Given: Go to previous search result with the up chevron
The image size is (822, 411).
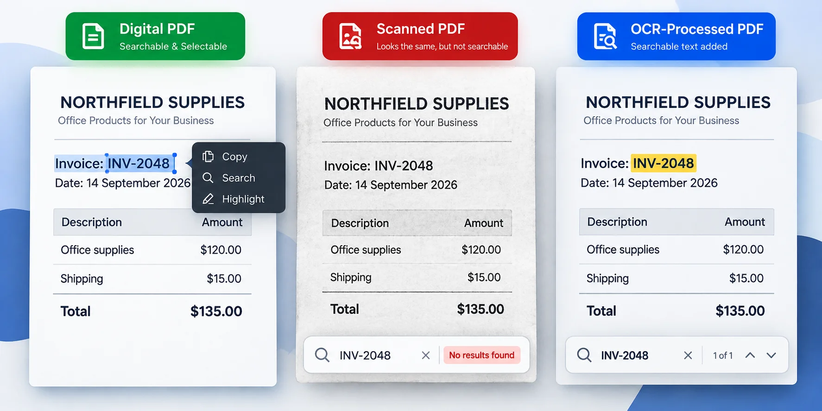Looking at the screenshot, I should pos(750,355).
